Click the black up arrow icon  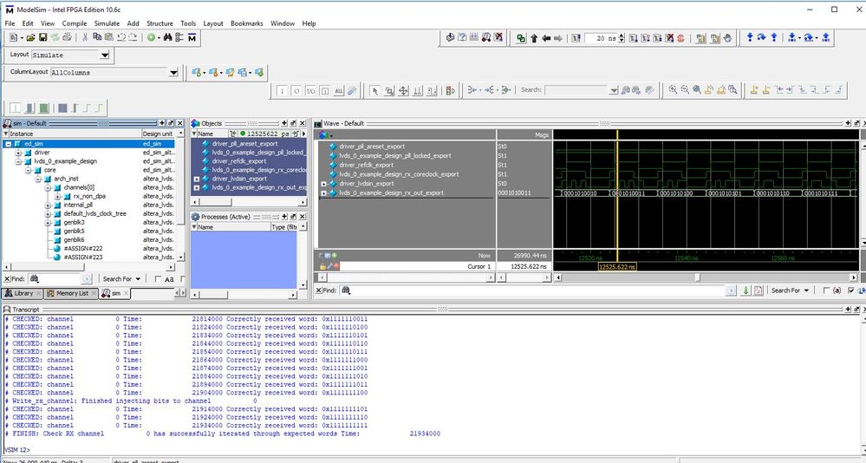click(x=534, y=38)
